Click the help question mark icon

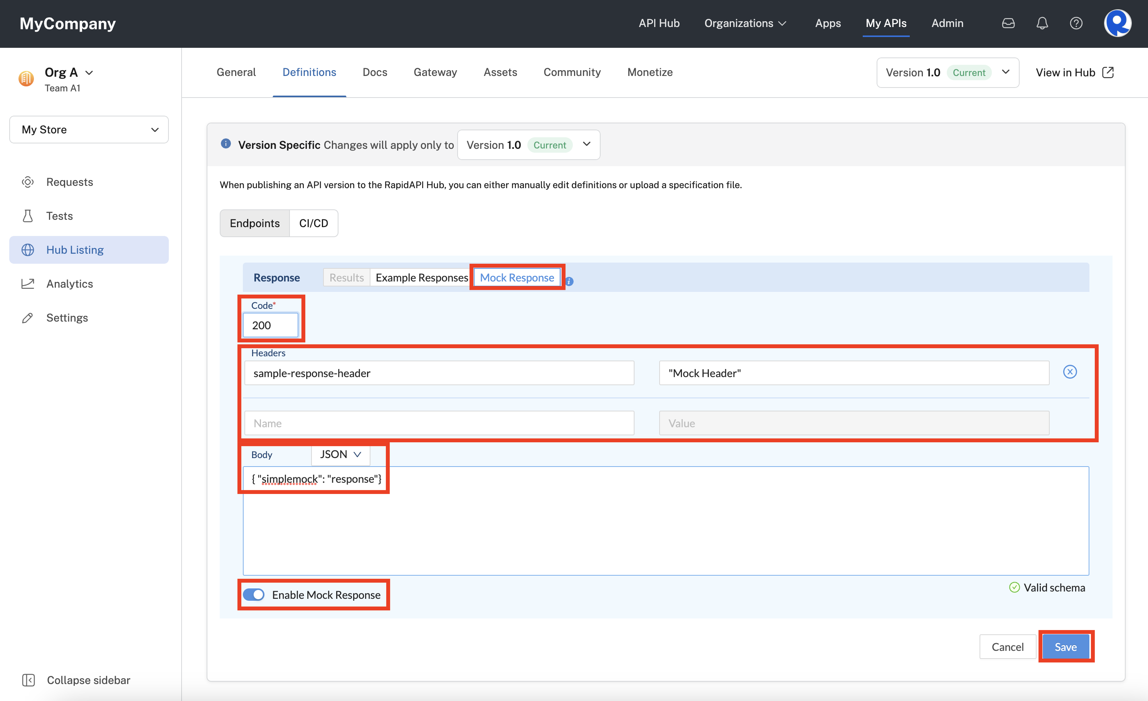point(1076,23)
